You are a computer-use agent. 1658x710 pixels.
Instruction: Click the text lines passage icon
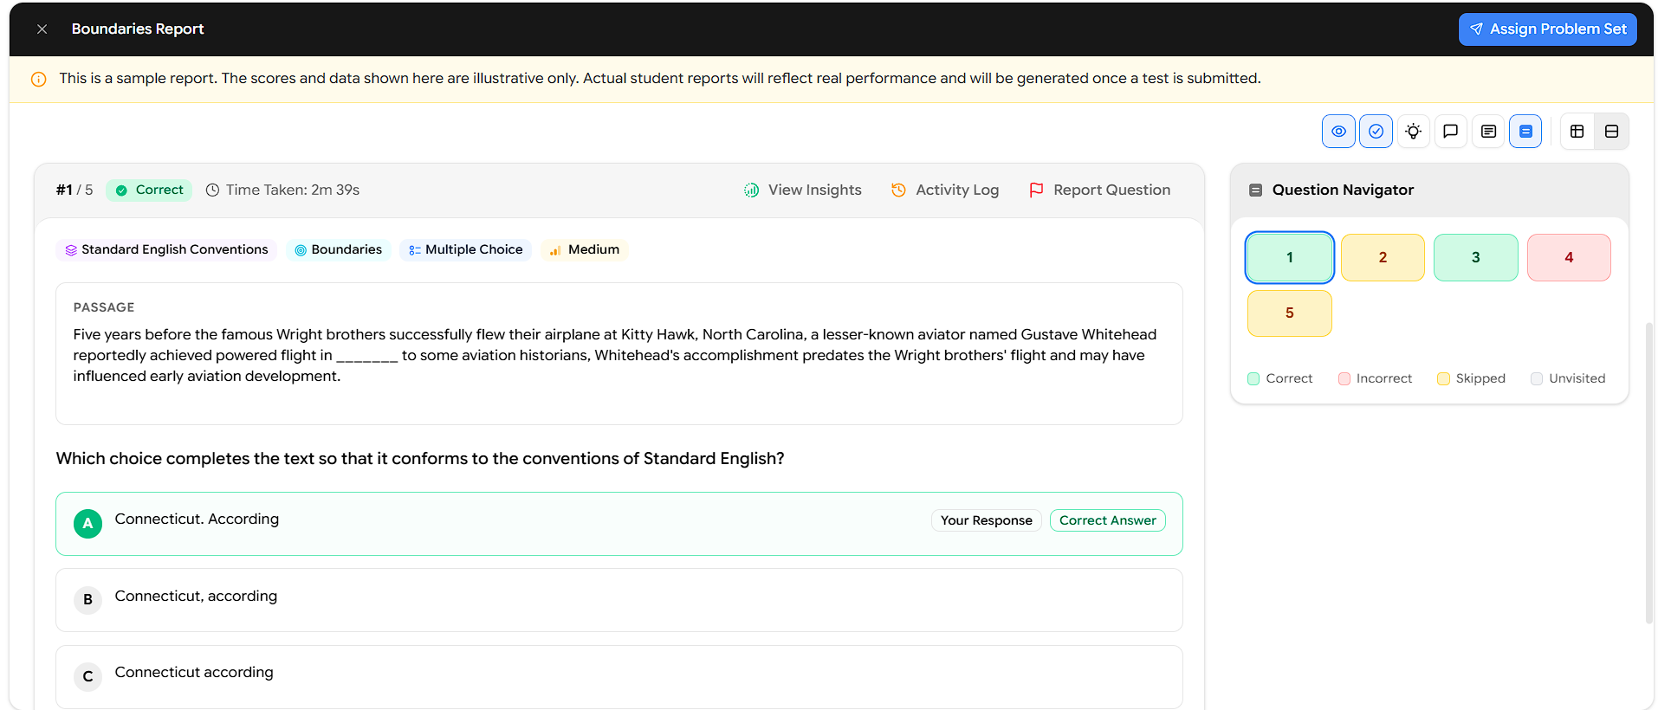(1488, 132)
